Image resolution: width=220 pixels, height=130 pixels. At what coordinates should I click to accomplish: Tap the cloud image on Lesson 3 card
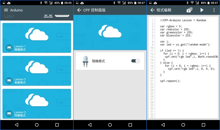click(37, 100)
